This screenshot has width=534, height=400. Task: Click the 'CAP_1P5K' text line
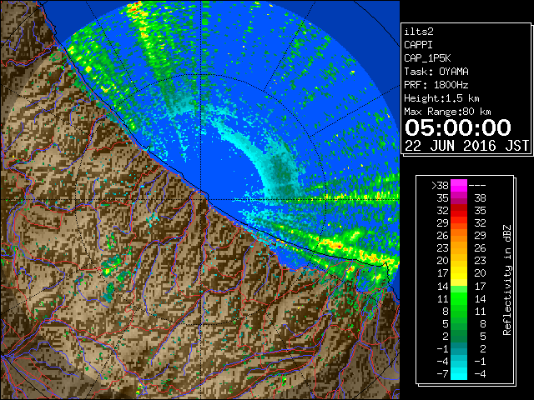427,58
